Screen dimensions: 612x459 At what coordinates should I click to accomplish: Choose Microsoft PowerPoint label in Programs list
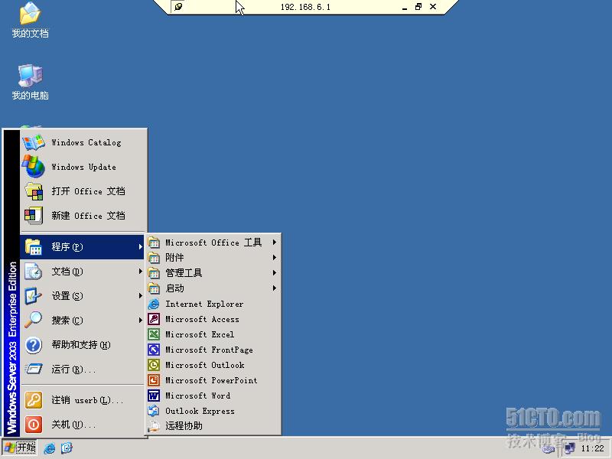[211, 380]
